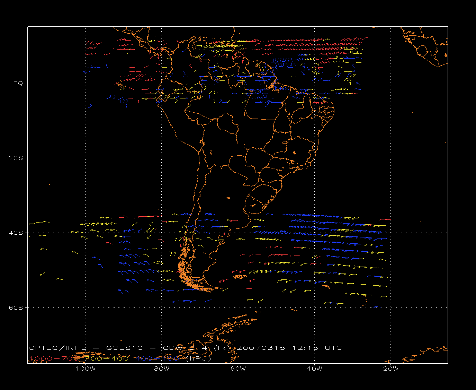Click the 40W longitude label
This screenshot has width=476, height=390.
[x=314, y=369]
